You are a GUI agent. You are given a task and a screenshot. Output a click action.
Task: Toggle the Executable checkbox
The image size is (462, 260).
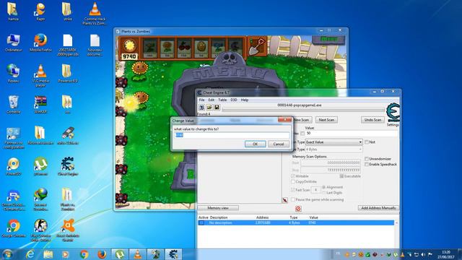point(341,176)
